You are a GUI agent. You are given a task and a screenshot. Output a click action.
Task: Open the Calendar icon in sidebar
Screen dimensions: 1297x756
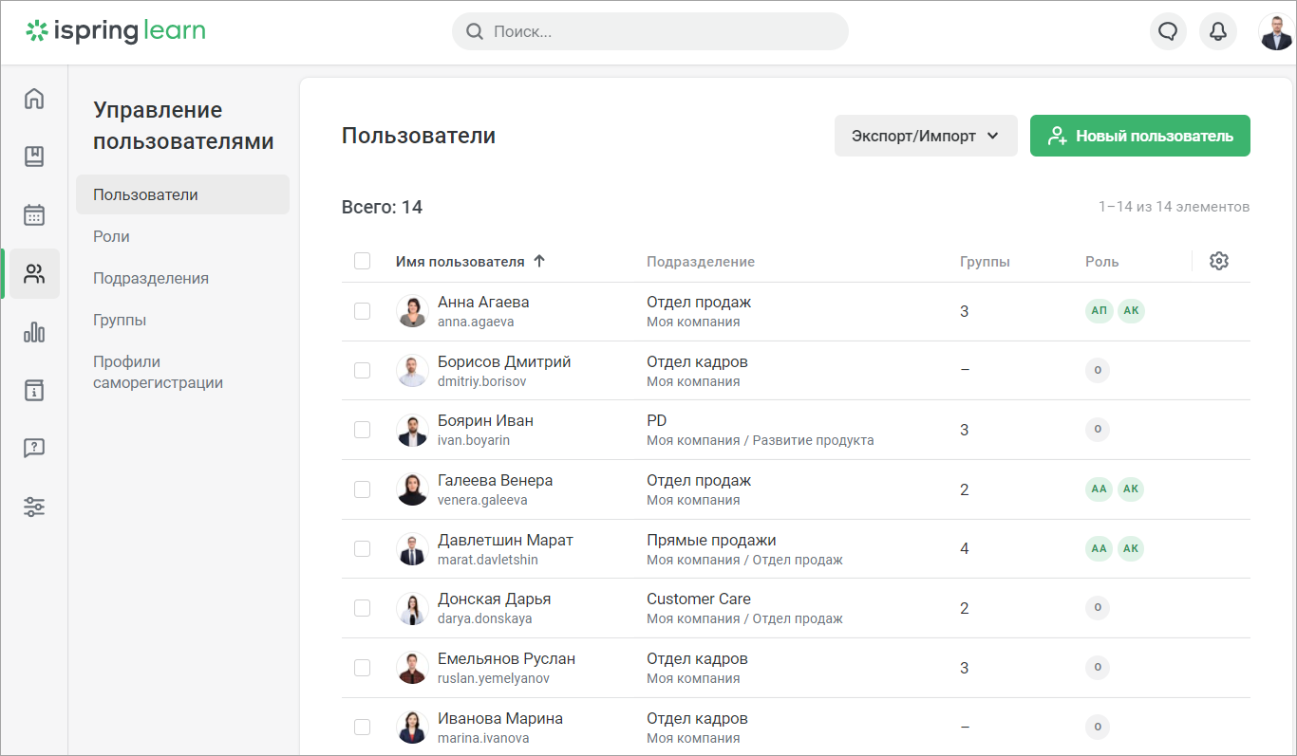pyautogui.click(x=34, y=215)
